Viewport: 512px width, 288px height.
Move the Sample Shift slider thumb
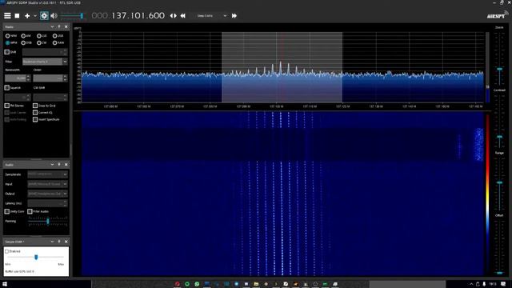click(x=36, y=258)
